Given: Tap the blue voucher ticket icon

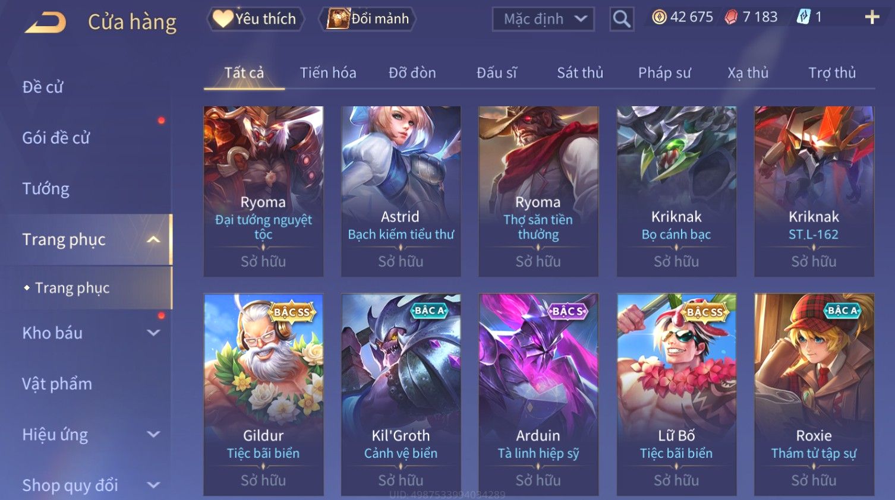Looking at the screenshot, I should point(803,17).
